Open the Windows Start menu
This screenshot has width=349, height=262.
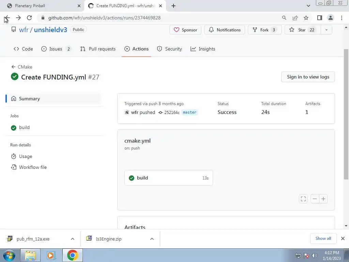[9, 255]
